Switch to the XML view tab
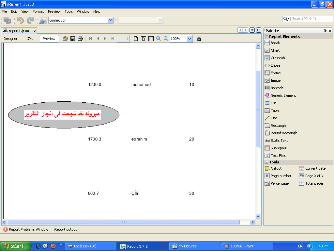The height and width of the screenshot is (251, 334). pos(30,39)
